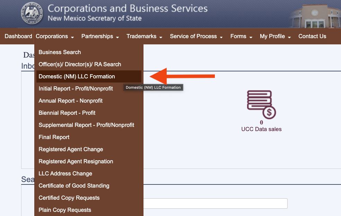Expand the Partnerships dropdown

click(100, 36)
